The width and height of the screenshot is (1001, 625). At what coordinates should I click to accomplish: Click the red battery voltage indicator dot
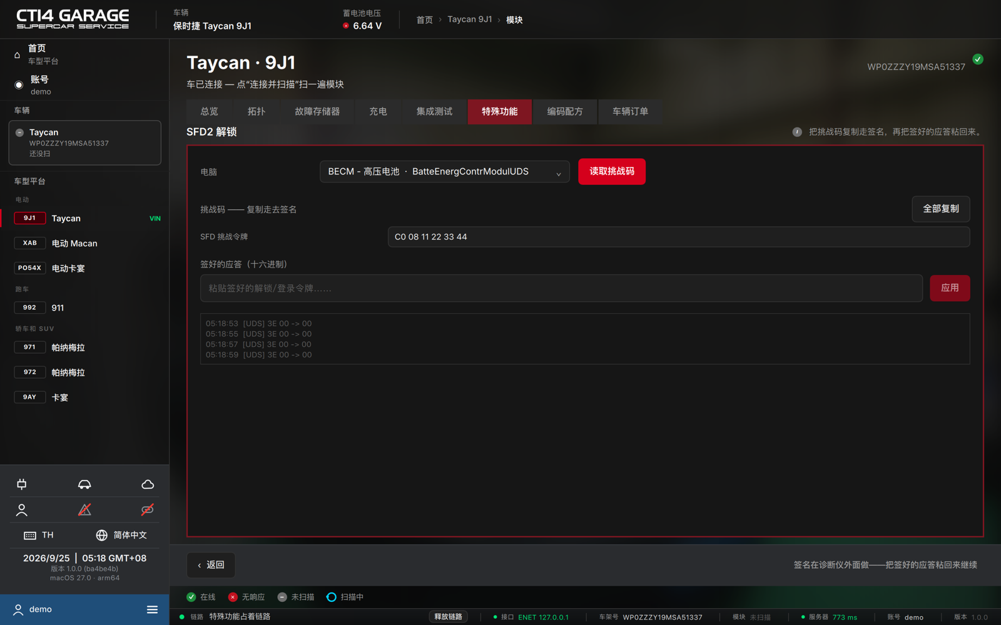click(346, 26)
